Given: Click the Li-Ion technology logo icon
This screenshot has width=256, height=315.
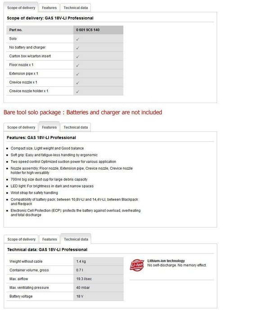Looking at the screenshot, I should click(x=137, y=265).
